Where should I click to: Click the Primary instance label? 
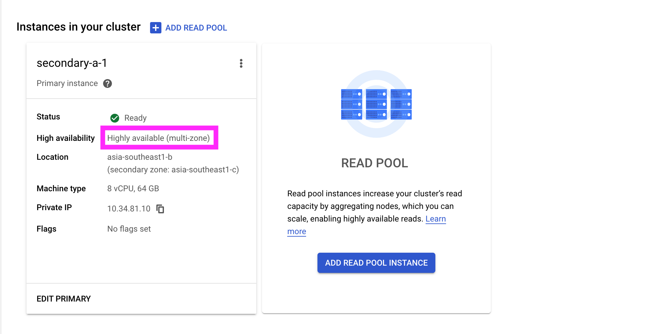67,83
